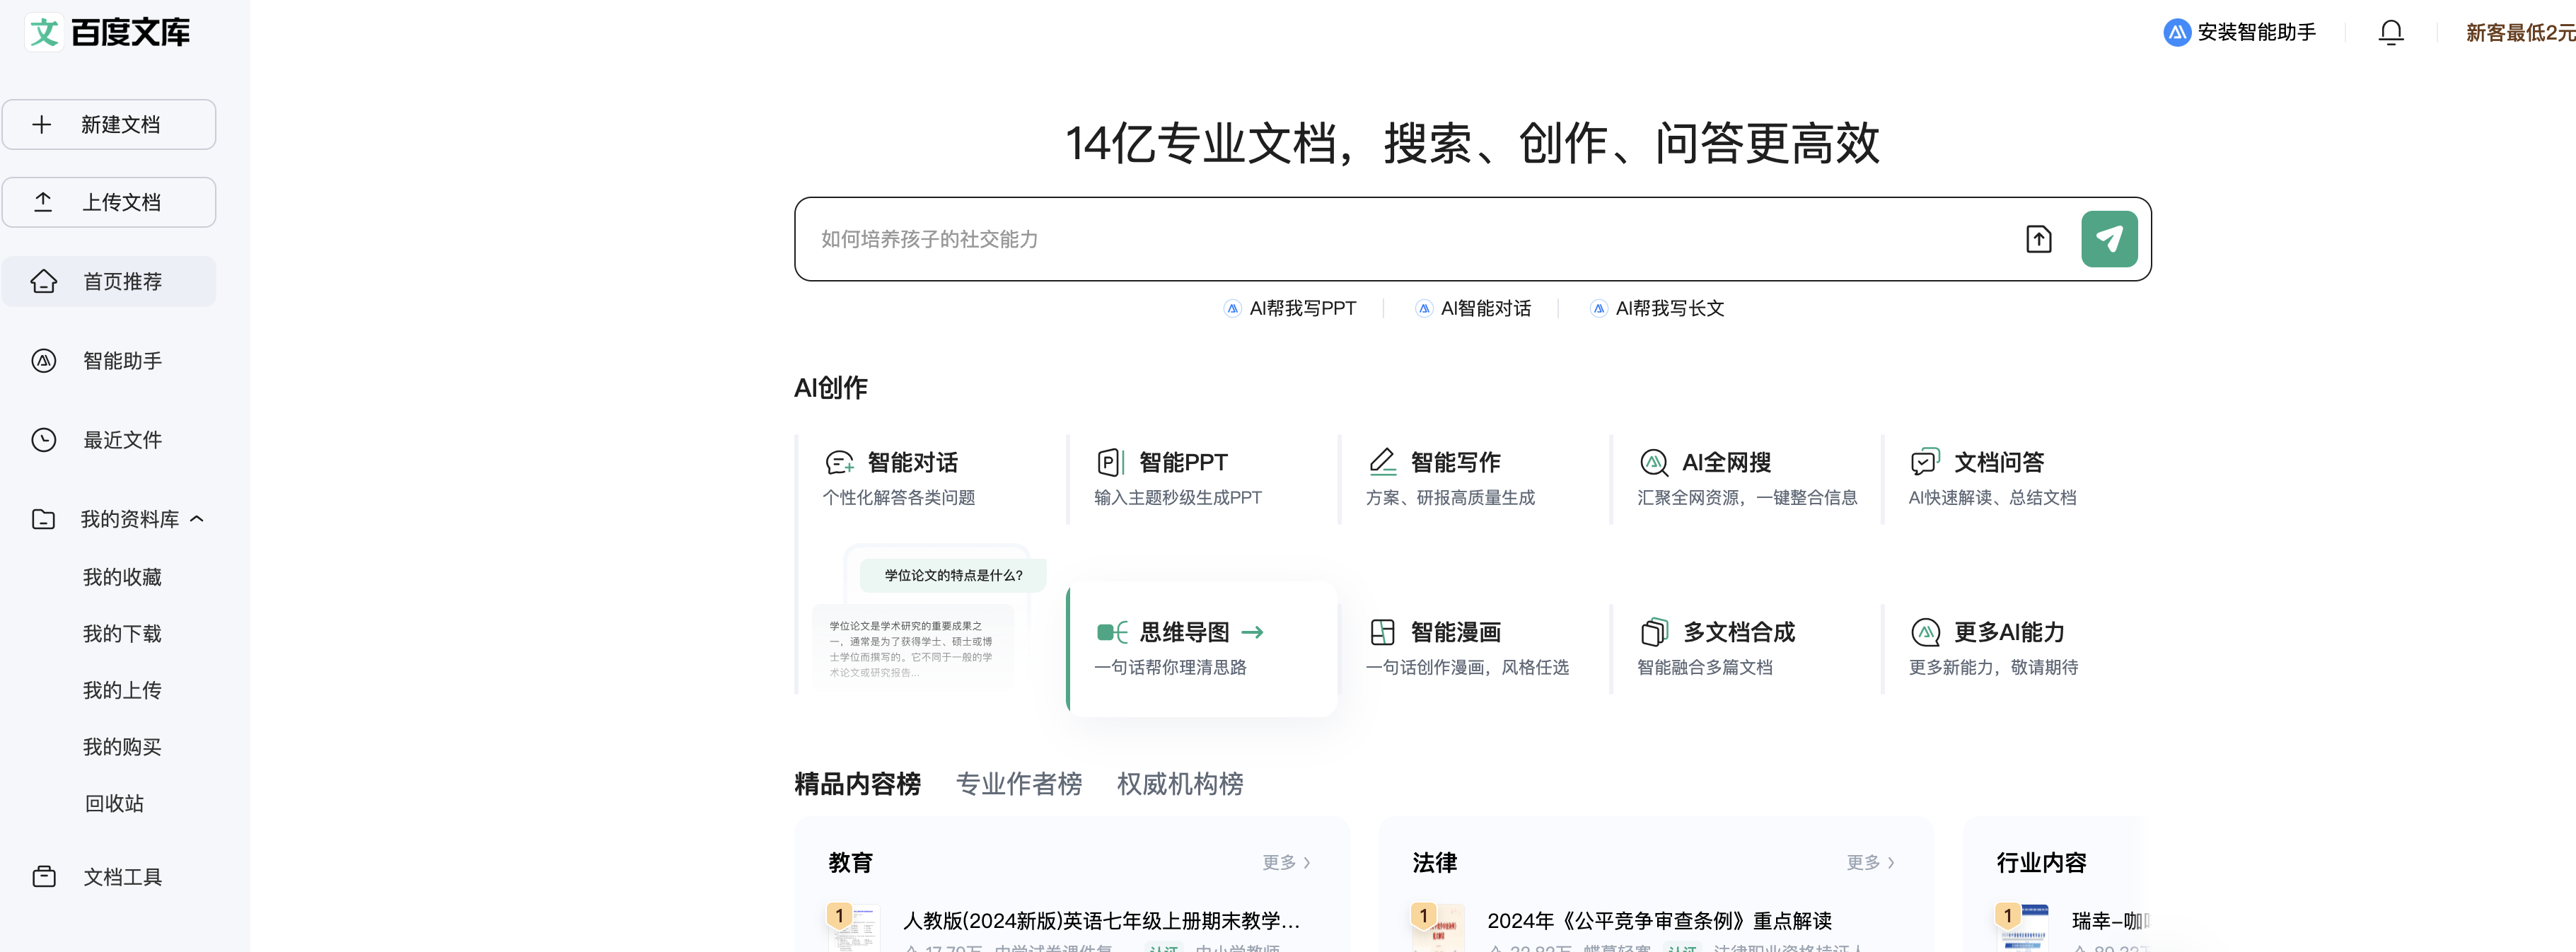This screenshot has width=2576, height=952.
Task: Switch to 专业作者榜 tab
Action: pos(1018,784)
